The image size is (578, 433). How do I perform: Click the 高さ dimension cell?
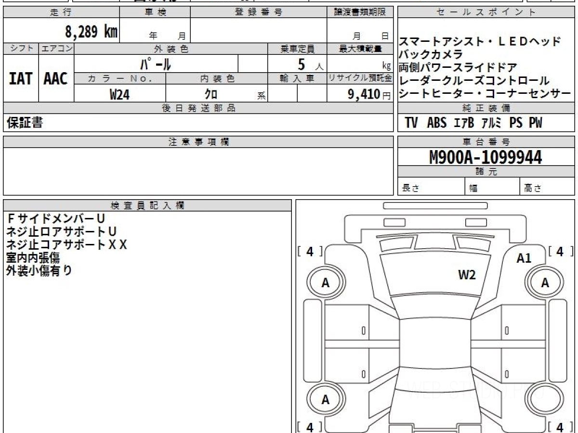547,187
